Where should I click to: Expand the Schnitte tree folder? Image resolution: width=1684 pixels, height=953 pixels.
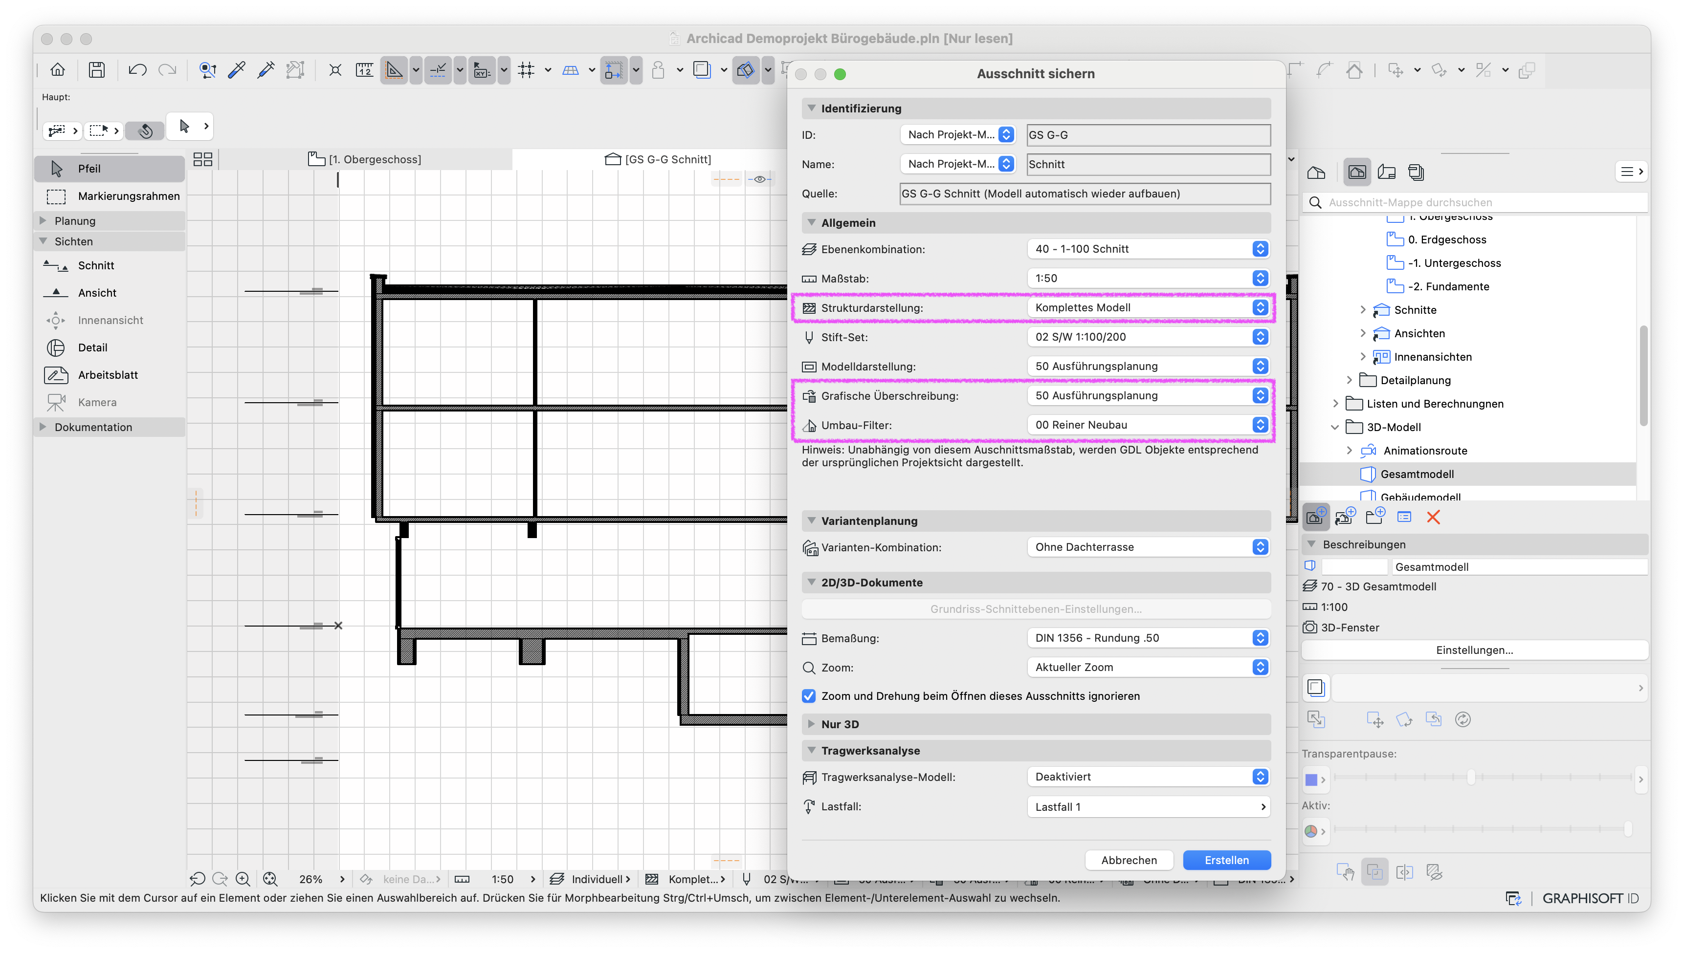pyautogui.click(x=1363, y=309)
